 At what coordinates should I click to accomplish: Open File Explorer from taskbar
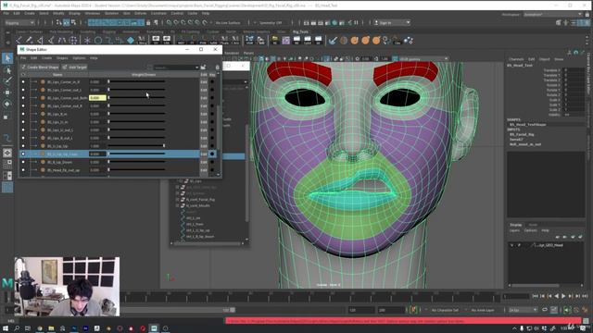coord(51,328)
